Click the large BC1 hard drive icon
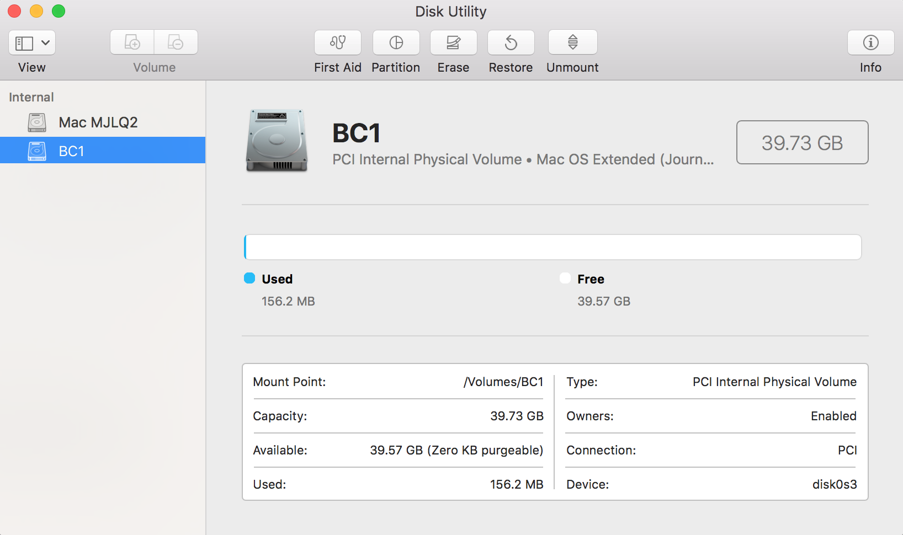Screen dimensions: 903x535 click(277, 141)
